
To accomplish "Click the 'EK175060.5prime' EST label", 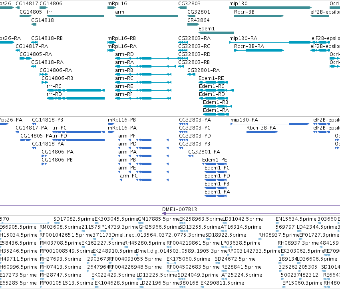I will [188, 259].
